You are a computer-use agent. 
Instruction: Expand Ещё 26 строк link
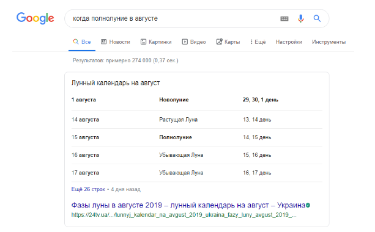click(88, 189)
